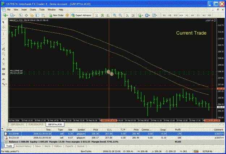Toggle the Terminal window icon
Image resolution: width=226 pixels, height=154 pixels.
38,15
